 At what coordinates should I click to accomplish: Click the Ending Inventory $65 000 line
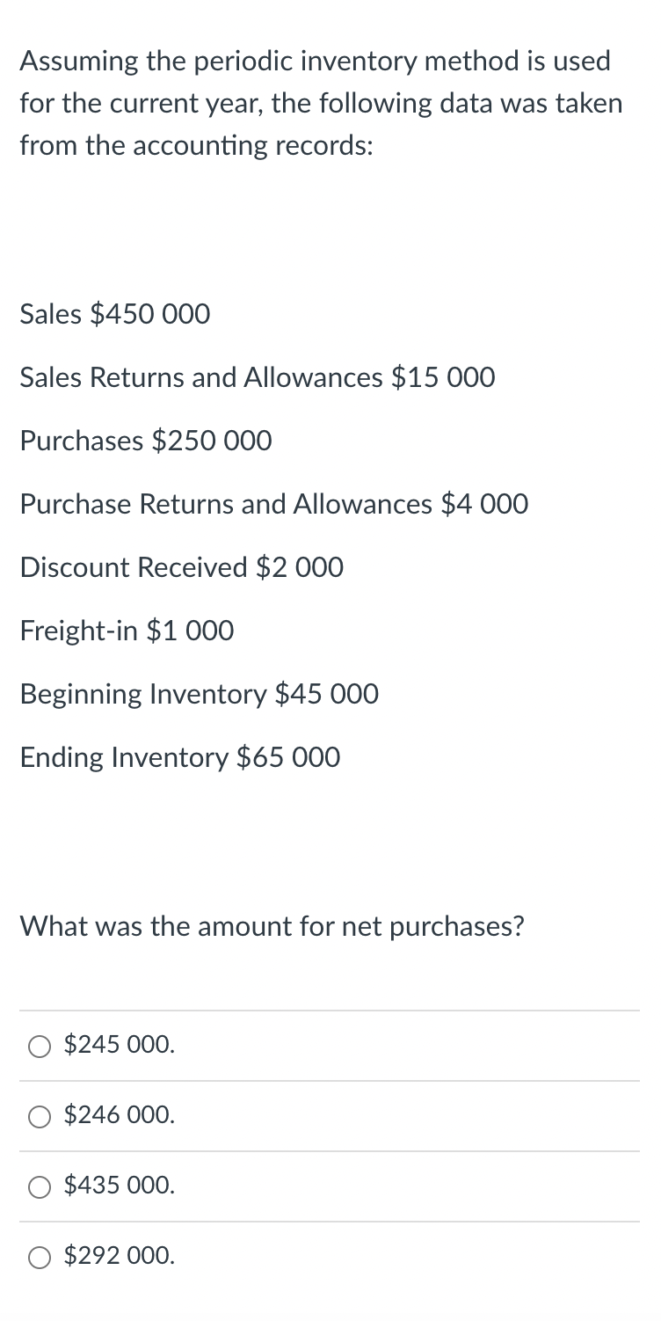click(180, 758)
